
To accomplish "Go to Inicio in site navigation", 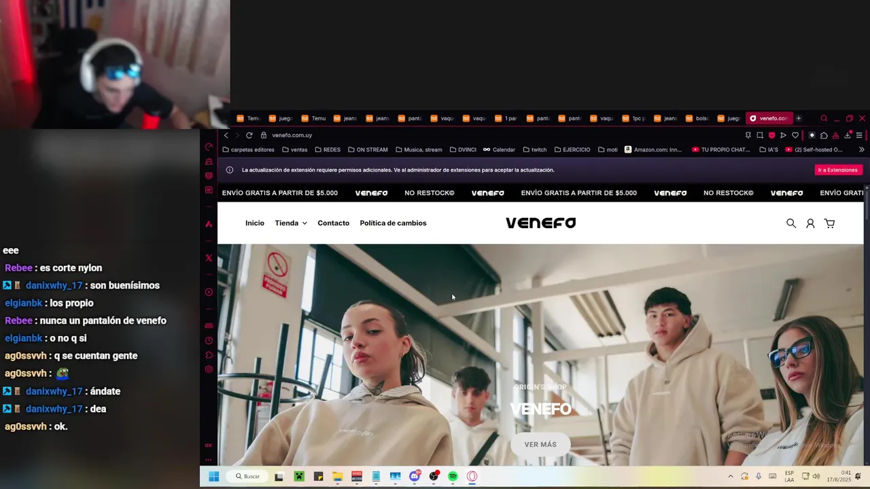I will (x=255, y=223).
